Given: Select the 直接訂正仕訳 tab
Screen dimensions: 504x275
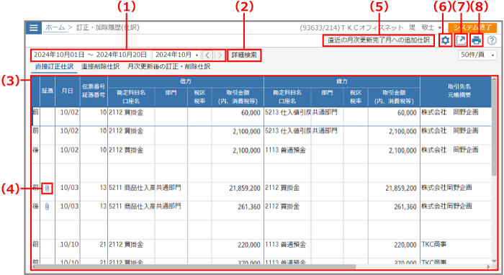Looking at the screenshot, I should coord(54,66).
